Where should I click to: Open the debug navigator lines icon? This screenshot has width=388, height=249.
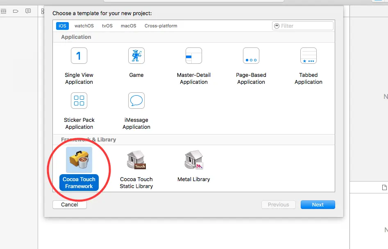click(x=3, y=11)
